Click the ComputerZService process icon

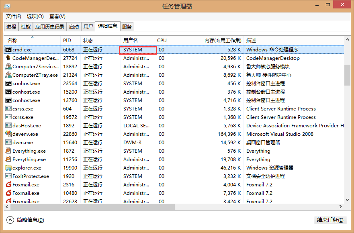pos(8,66)
